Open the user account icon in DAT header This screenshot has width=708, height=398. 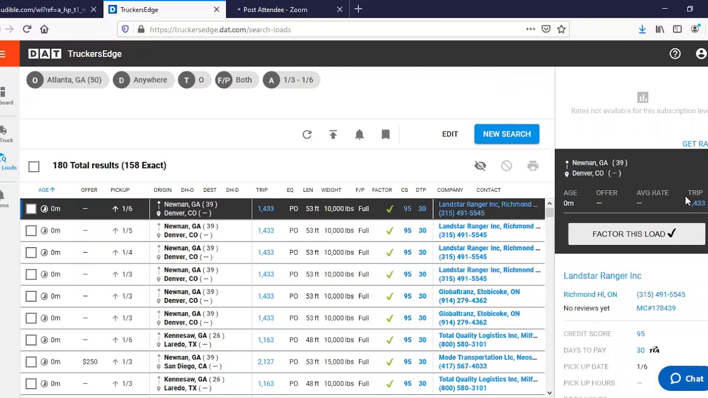(701, 54)
